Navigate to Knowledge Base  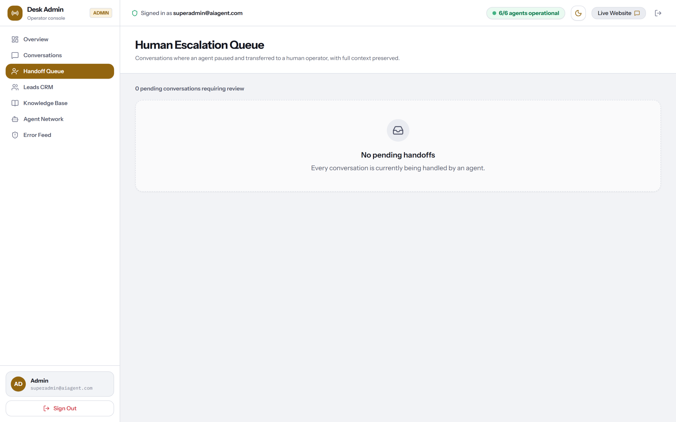[60, 103]
